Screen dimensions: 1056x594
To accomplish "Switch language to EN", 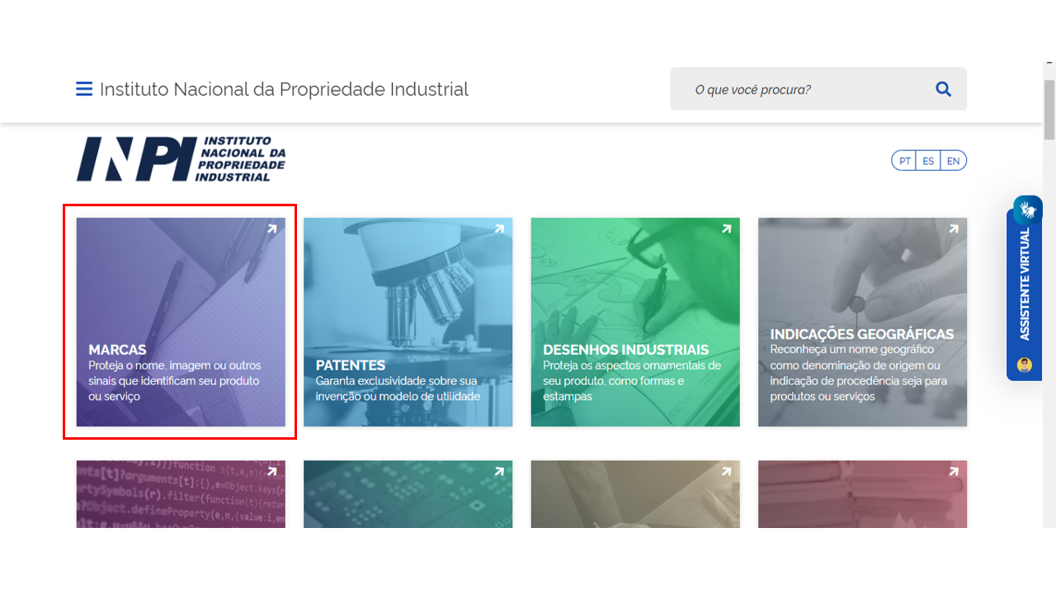I will pyautogui.click(x=953, y=161).
